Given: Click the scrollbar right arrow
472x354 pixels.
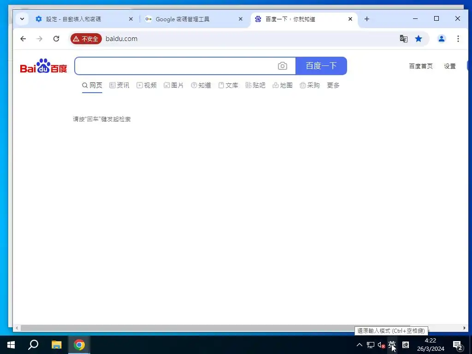Looking at the screenshot, I should (465, 328).
